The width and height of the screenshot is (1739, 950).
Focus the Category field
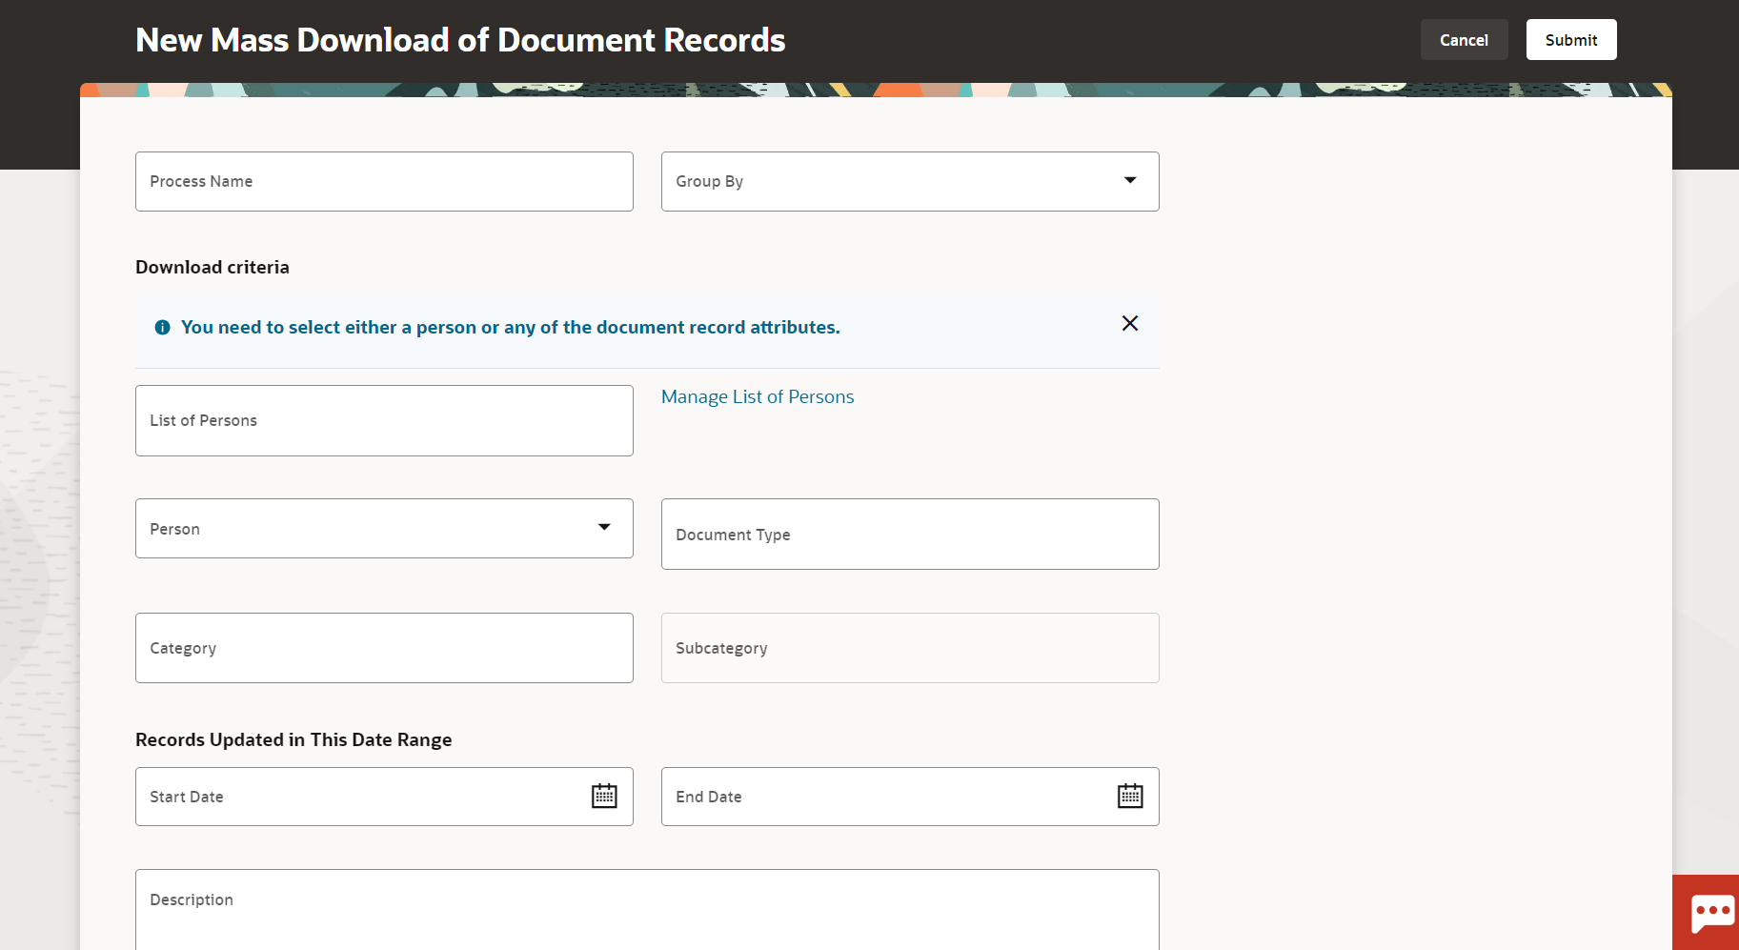coord(384,648)
